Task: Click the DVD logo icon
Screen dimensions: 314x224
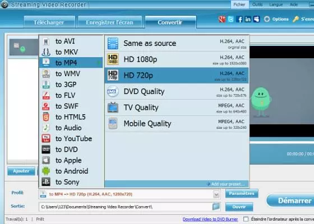Action: pos(46,150)
